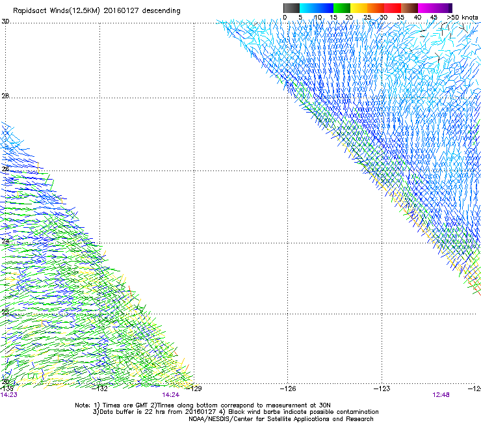The image size is (481, 423).
Task: Click the purple swath time "14:24"
Action: click(170, 395)
